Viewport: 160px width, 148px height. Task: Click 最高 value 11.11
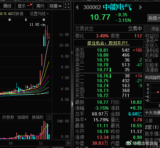[x=103, y=126]
